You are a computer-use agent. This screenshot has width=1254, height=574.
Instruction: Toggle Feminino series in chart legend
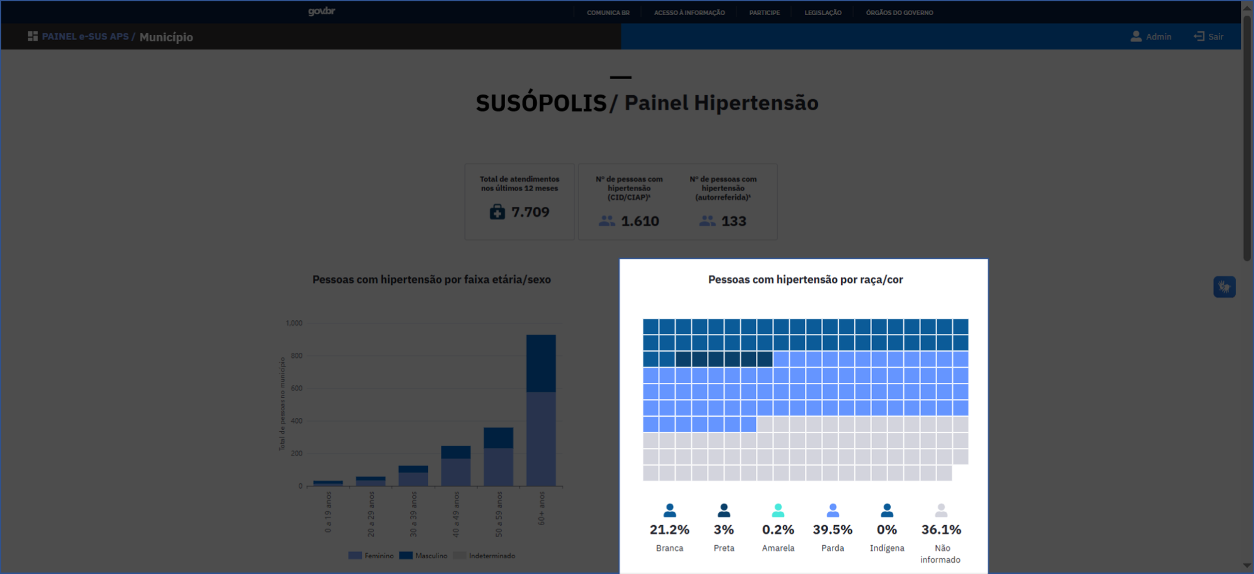pyautogui.click(x=371, y=556)
